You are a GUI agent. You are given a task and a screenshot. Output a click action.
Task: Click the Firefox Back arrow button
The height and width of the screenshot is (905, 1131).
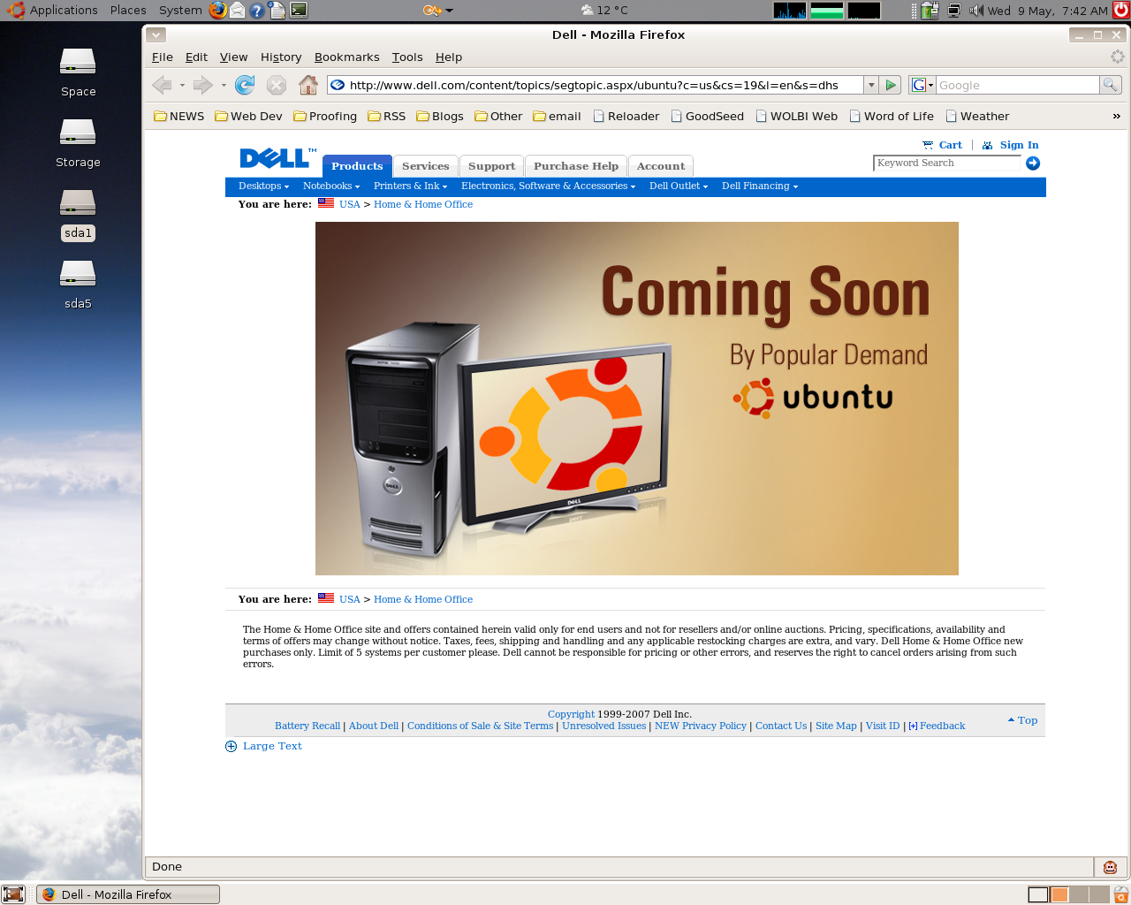point(162,85)
